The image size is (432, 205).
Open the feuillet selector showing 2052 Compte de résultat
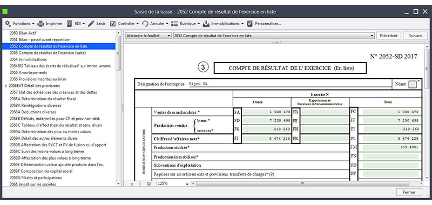point(274,36)
